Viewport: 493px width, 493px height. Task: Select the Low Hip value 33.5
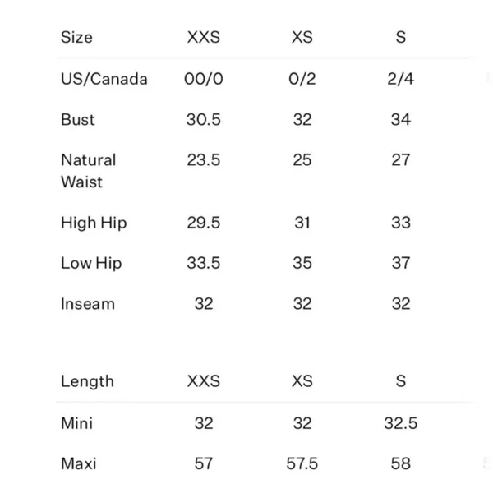204,263
